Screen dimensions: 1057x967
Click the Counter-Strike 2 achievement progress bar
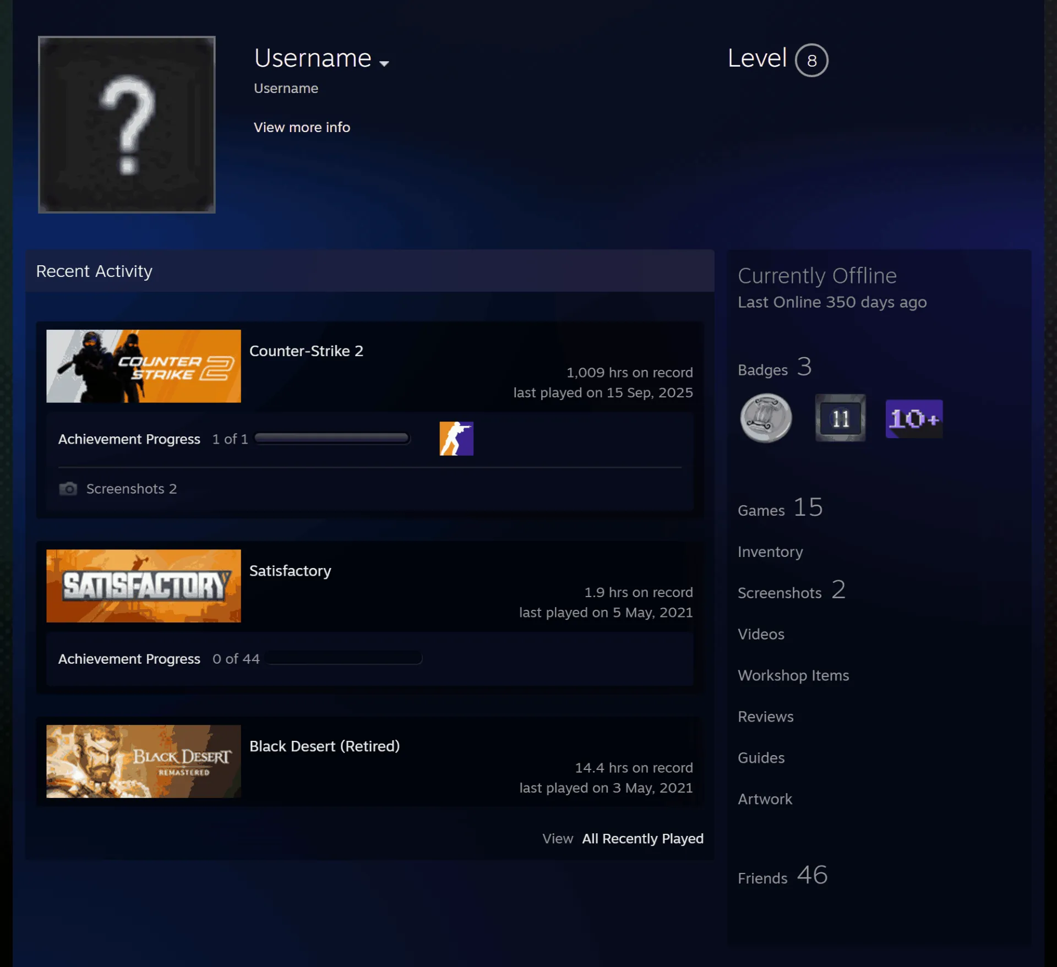point(332,439)
